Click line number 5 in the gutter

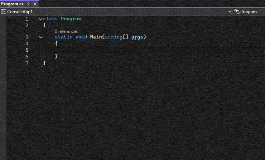(x=27, y=50)
